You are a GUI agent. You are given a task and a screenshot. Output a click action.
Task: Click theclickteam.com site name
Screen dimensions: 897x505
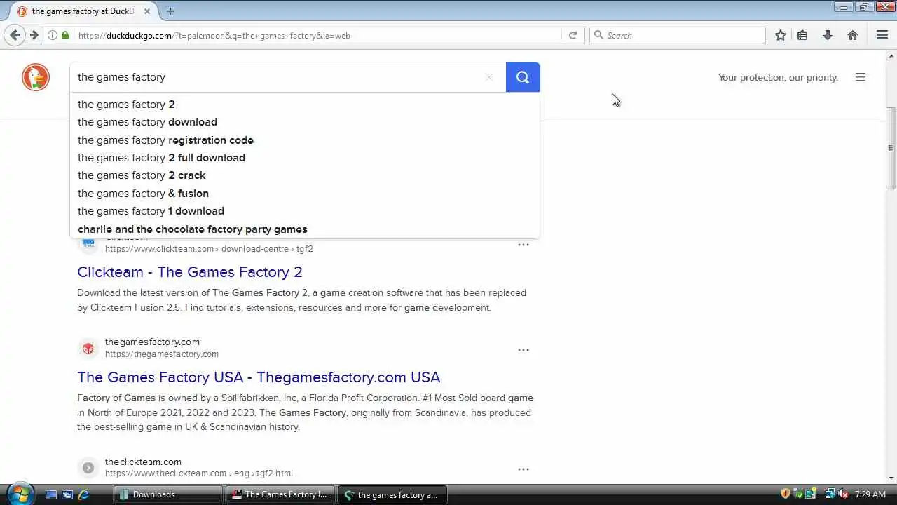[143, 462]
